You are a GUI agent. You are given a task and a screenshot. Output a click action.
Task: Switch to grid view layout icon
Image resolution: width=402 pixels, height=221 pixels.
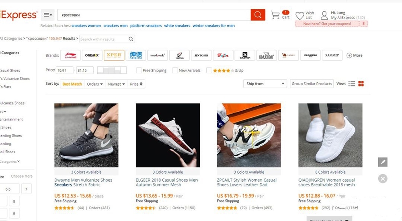[361, 84]
